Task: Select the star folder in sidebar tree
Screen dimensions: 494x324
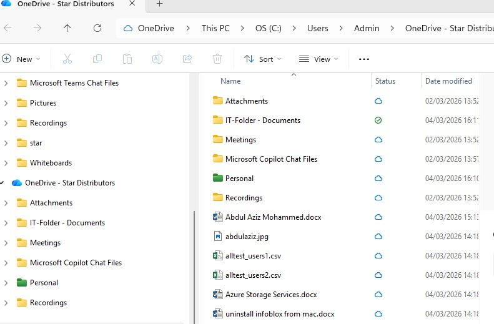Action: point(36,143)
